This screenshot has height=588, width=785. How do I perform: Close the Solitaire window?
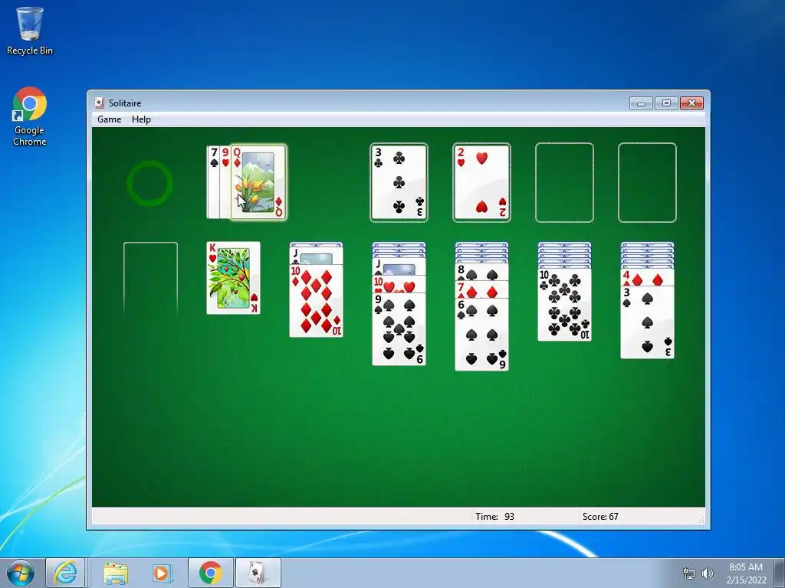point(692,103)
